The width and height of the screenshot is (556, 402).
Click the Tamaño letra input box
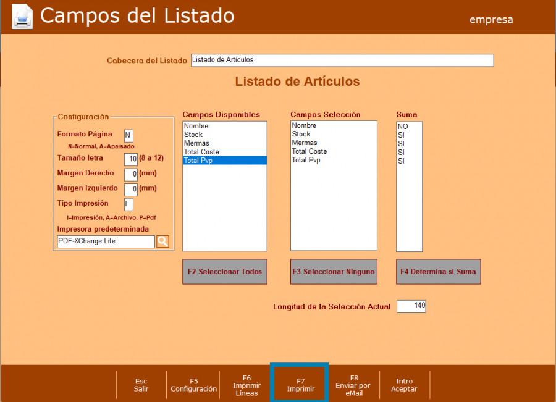point(130,159)
